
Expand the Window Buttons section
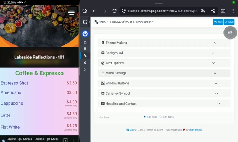click(x=164, y=83)
